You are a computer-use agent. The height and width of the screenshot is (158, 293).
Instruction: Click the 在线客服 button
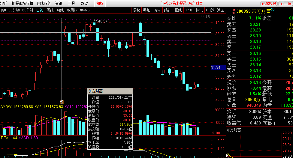click(269, 4)
